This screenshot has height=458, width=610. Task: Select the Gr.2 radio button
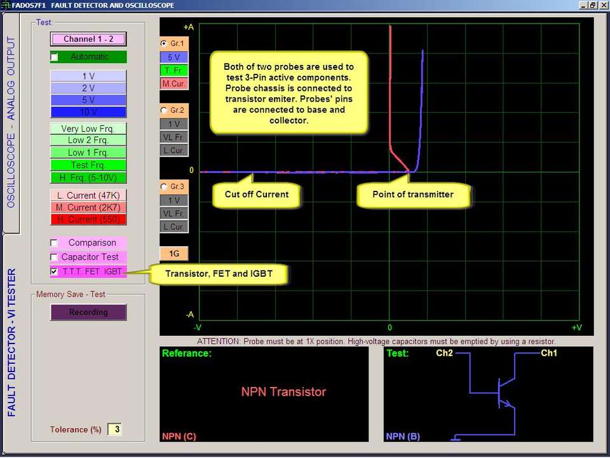[165, 111]
